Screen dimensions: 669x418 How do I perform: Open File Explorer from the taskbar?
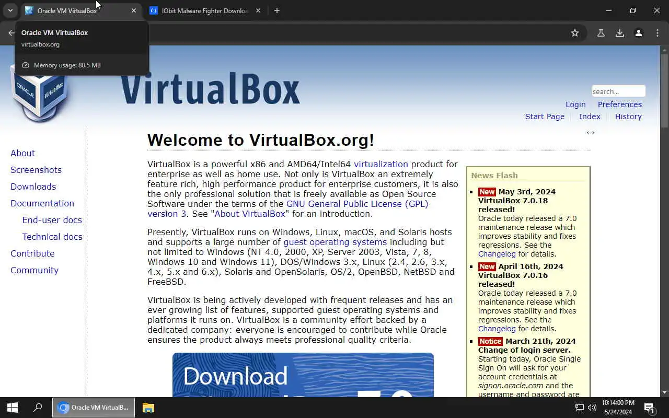148,408
